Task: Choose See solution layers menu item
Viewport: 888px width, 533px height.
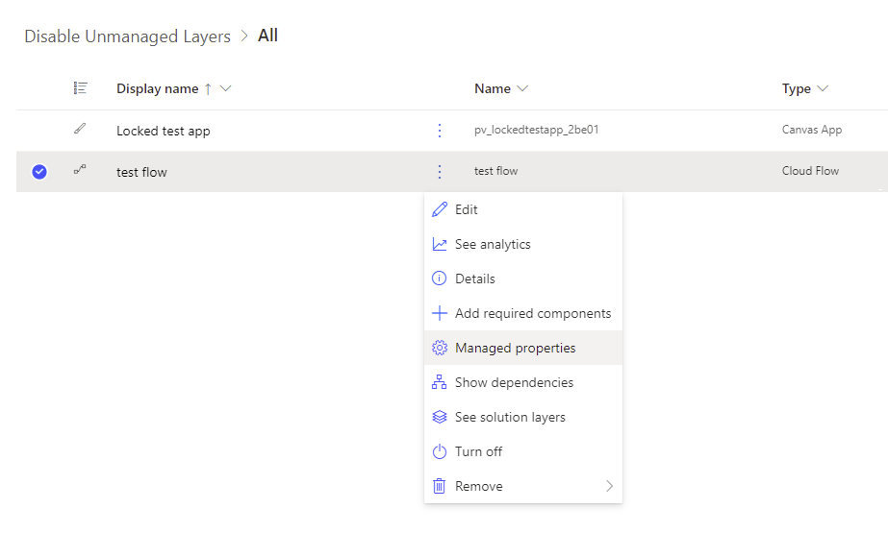Action: 523,417
